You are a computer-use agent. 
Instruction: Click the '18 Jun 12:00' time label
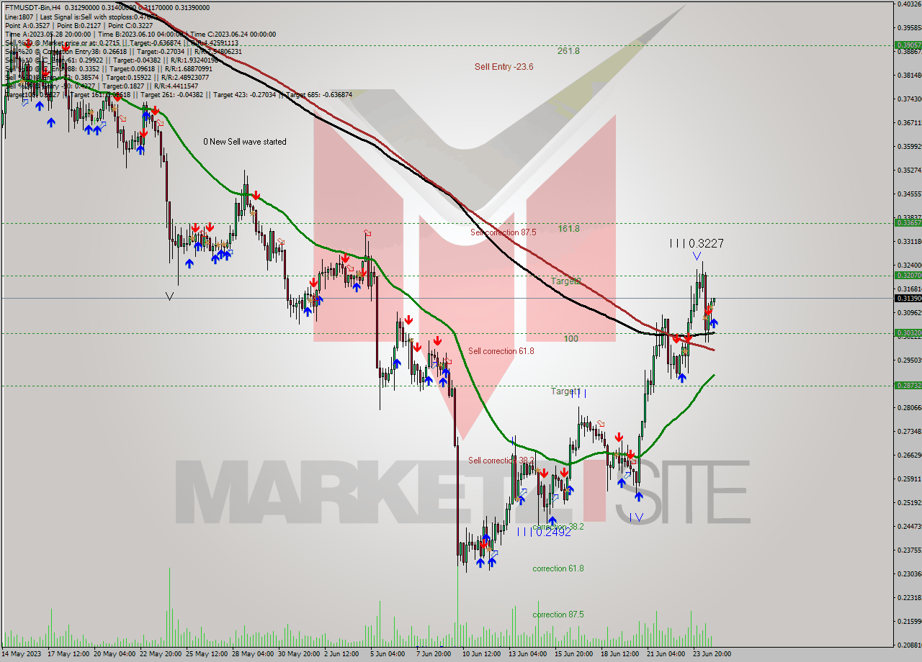(620, 654)
